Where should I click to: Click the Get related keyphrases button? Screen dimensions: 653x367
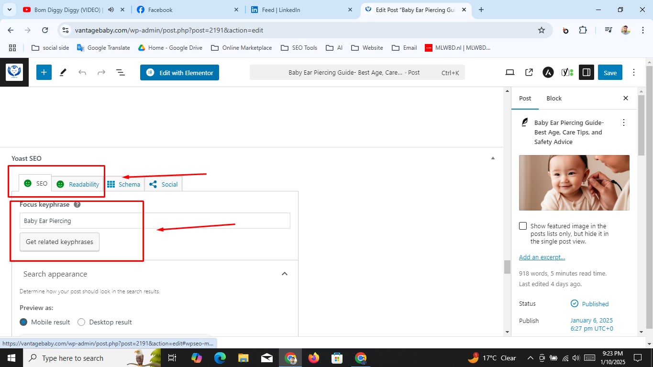pyautogui.click(x=59, y=242)
